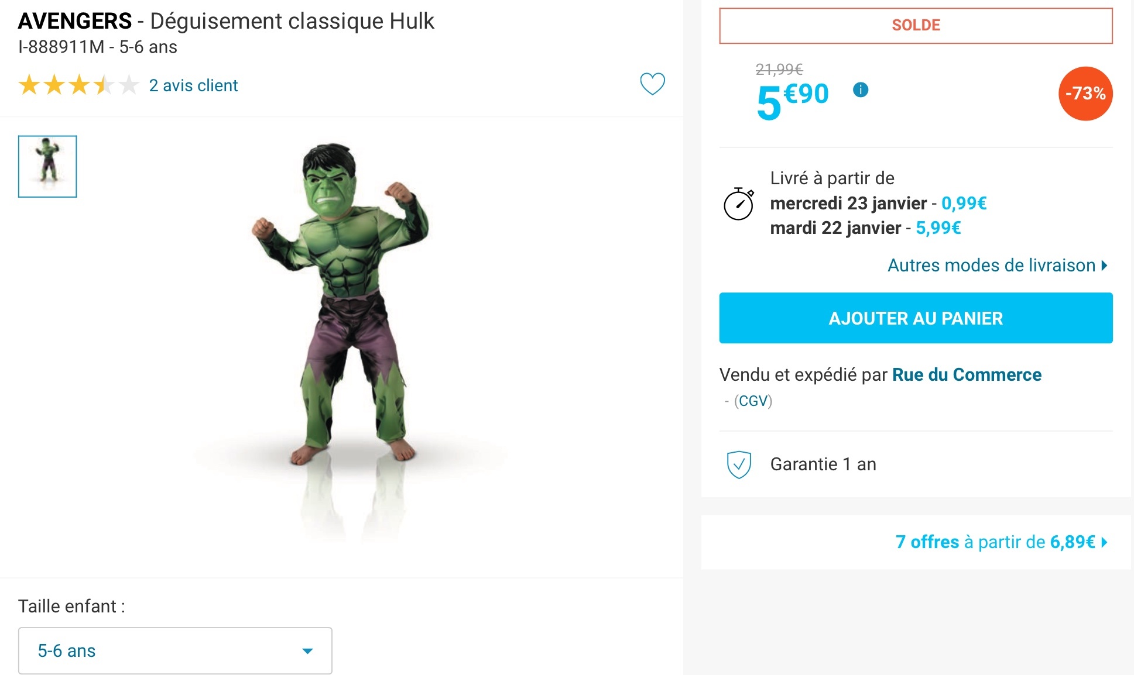Click the 5€90 sale price
This screenshot has height=675, width=1134.
point(793,101)
